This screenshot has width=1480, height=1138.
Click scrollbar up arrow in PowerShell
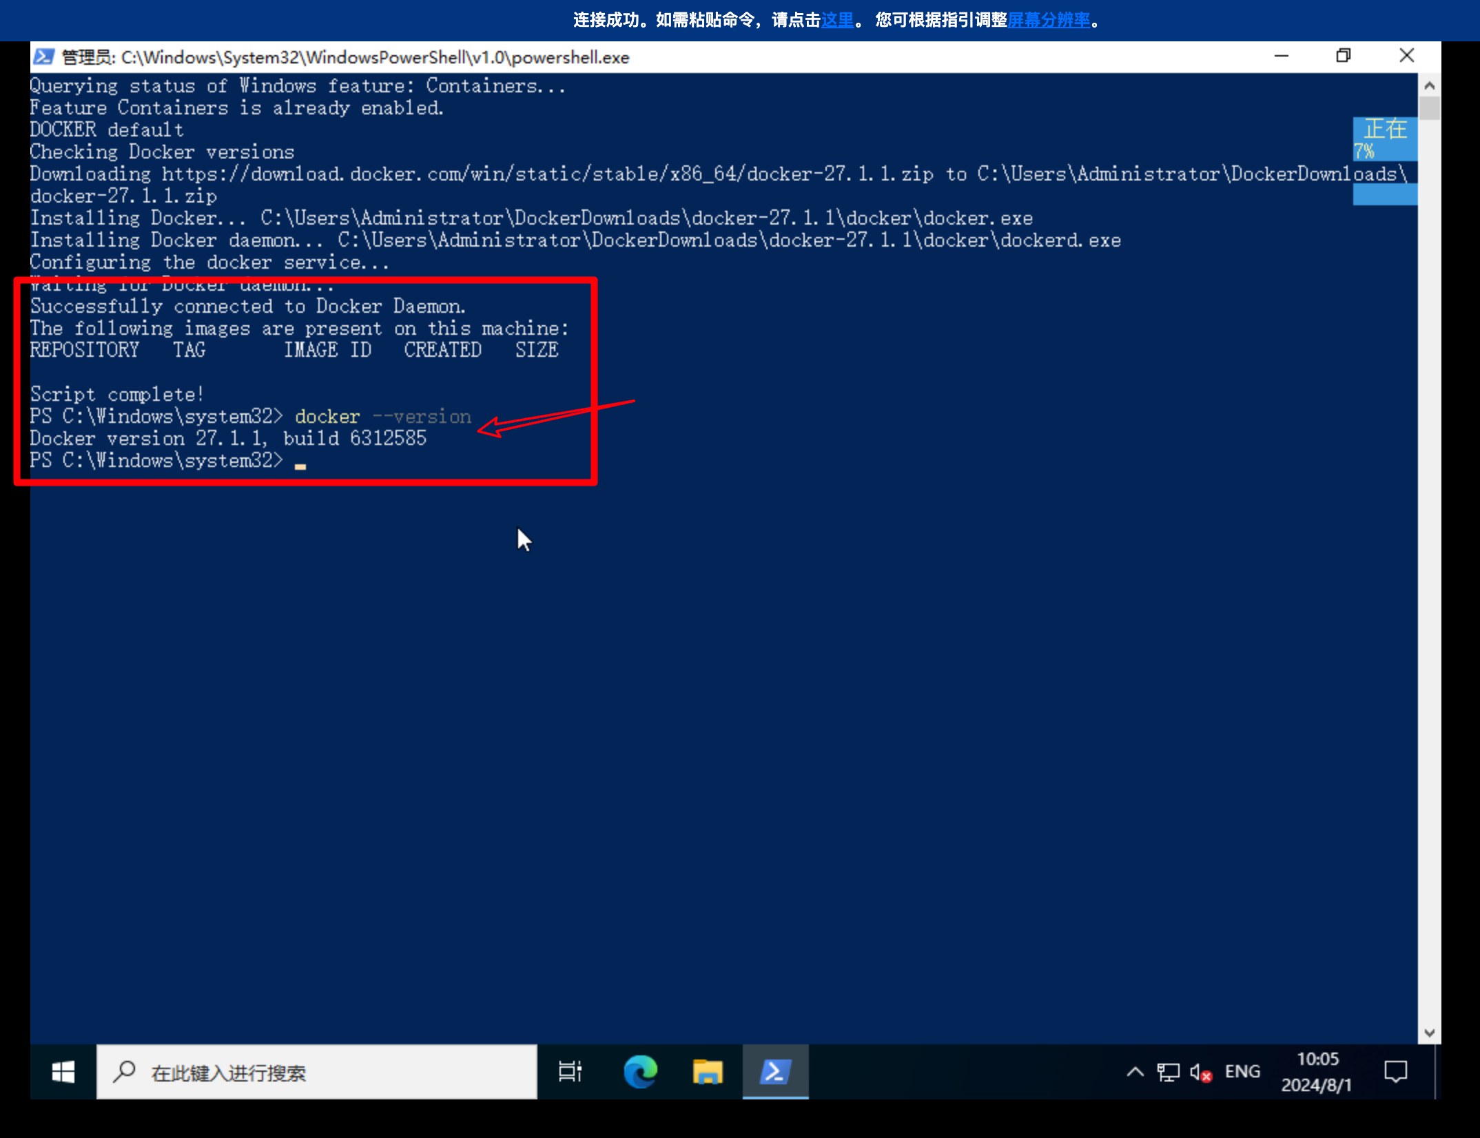click(1429, 85)
